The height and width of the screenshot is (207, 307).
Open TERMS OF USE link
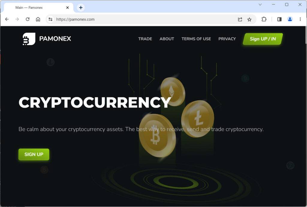point(196,39)
